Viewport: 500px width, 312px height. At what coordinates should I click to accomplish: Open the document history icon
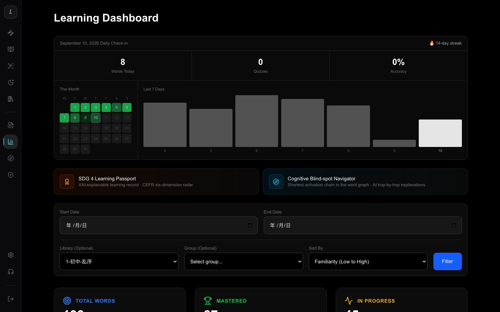click(11, 125)
